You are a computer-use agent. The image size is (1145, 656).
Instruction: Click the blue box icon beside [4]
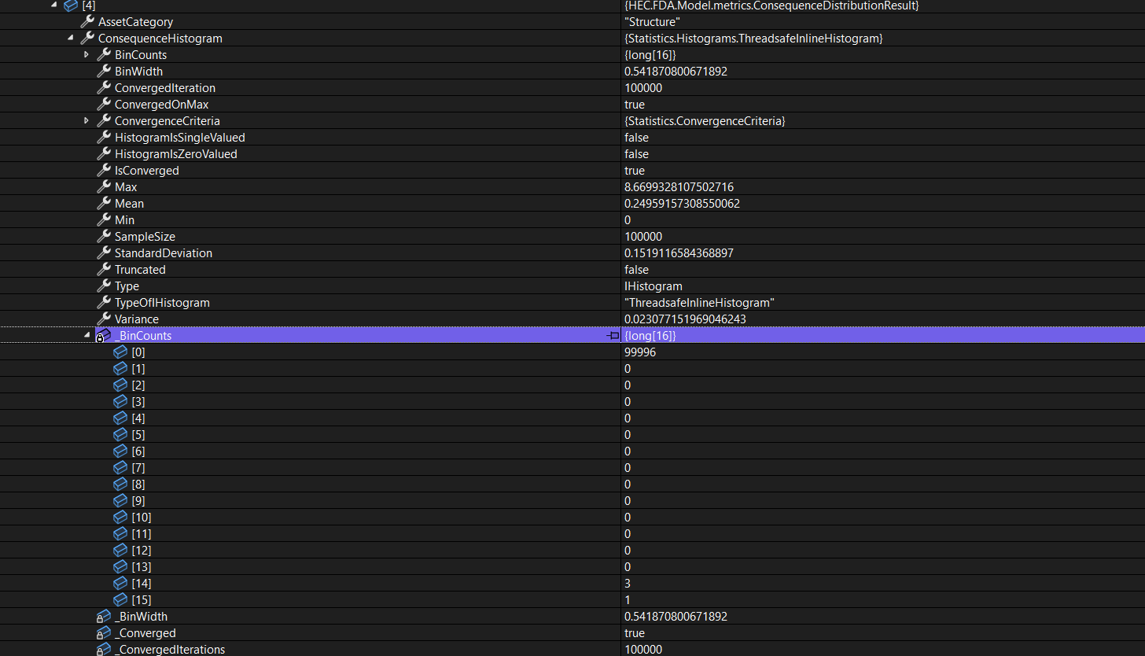point(70,6)
